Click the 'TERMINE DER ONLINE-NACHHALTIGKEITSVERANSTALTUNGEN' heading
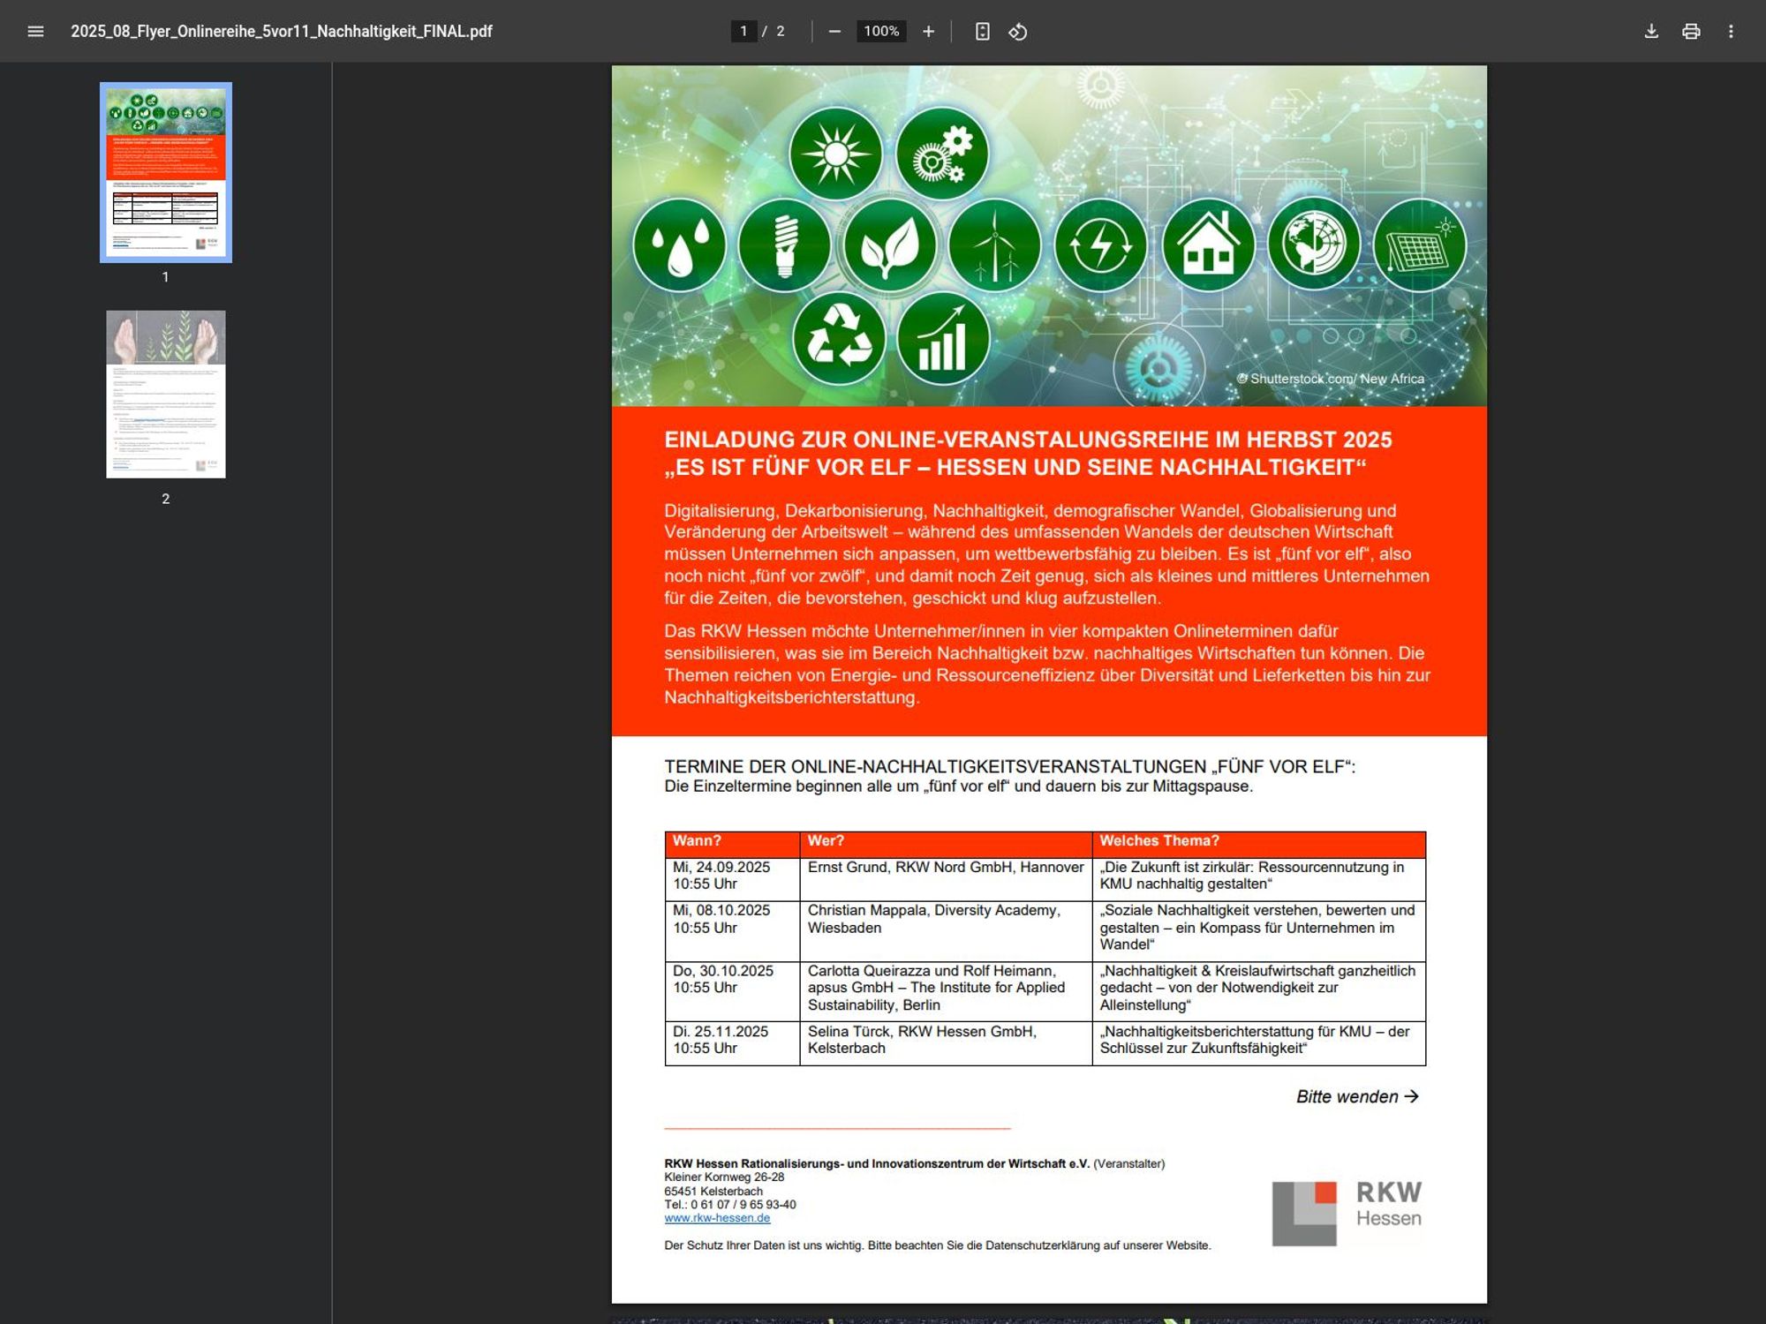 [1009, 766]
